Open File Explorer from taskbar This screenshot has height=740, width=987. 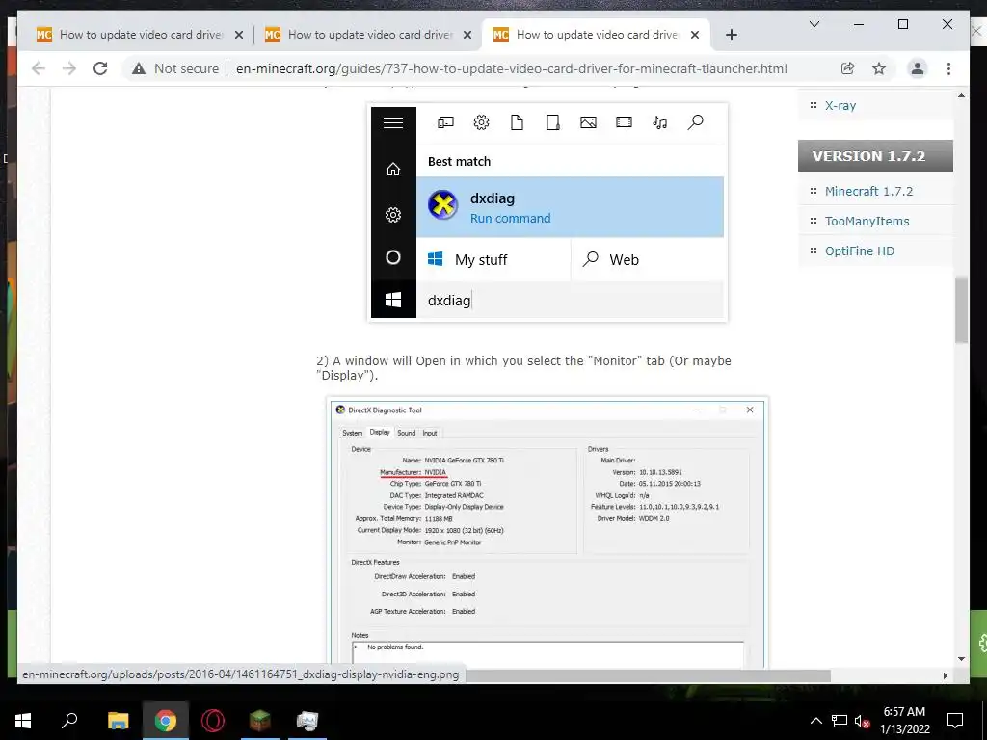coord(118,721)
